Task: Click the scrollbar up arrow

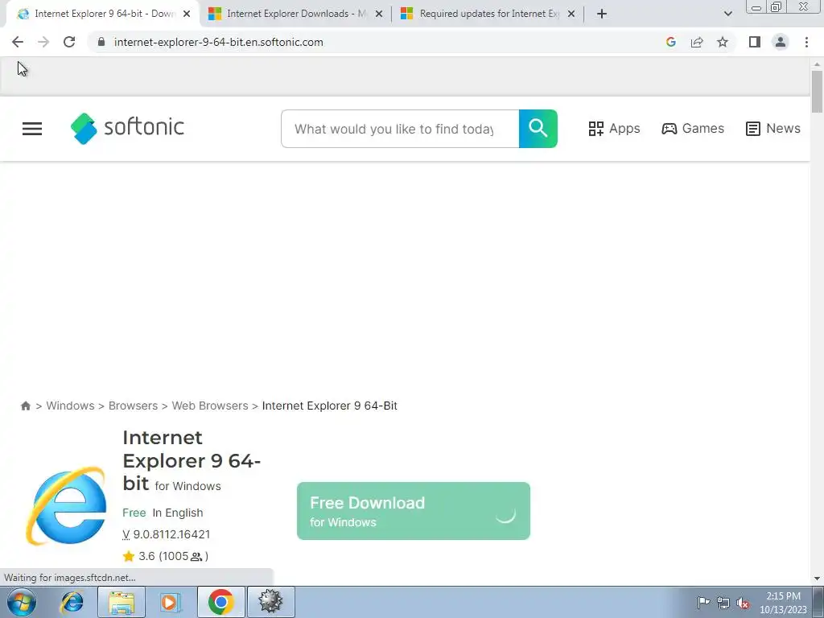Action: coord(817,64)
